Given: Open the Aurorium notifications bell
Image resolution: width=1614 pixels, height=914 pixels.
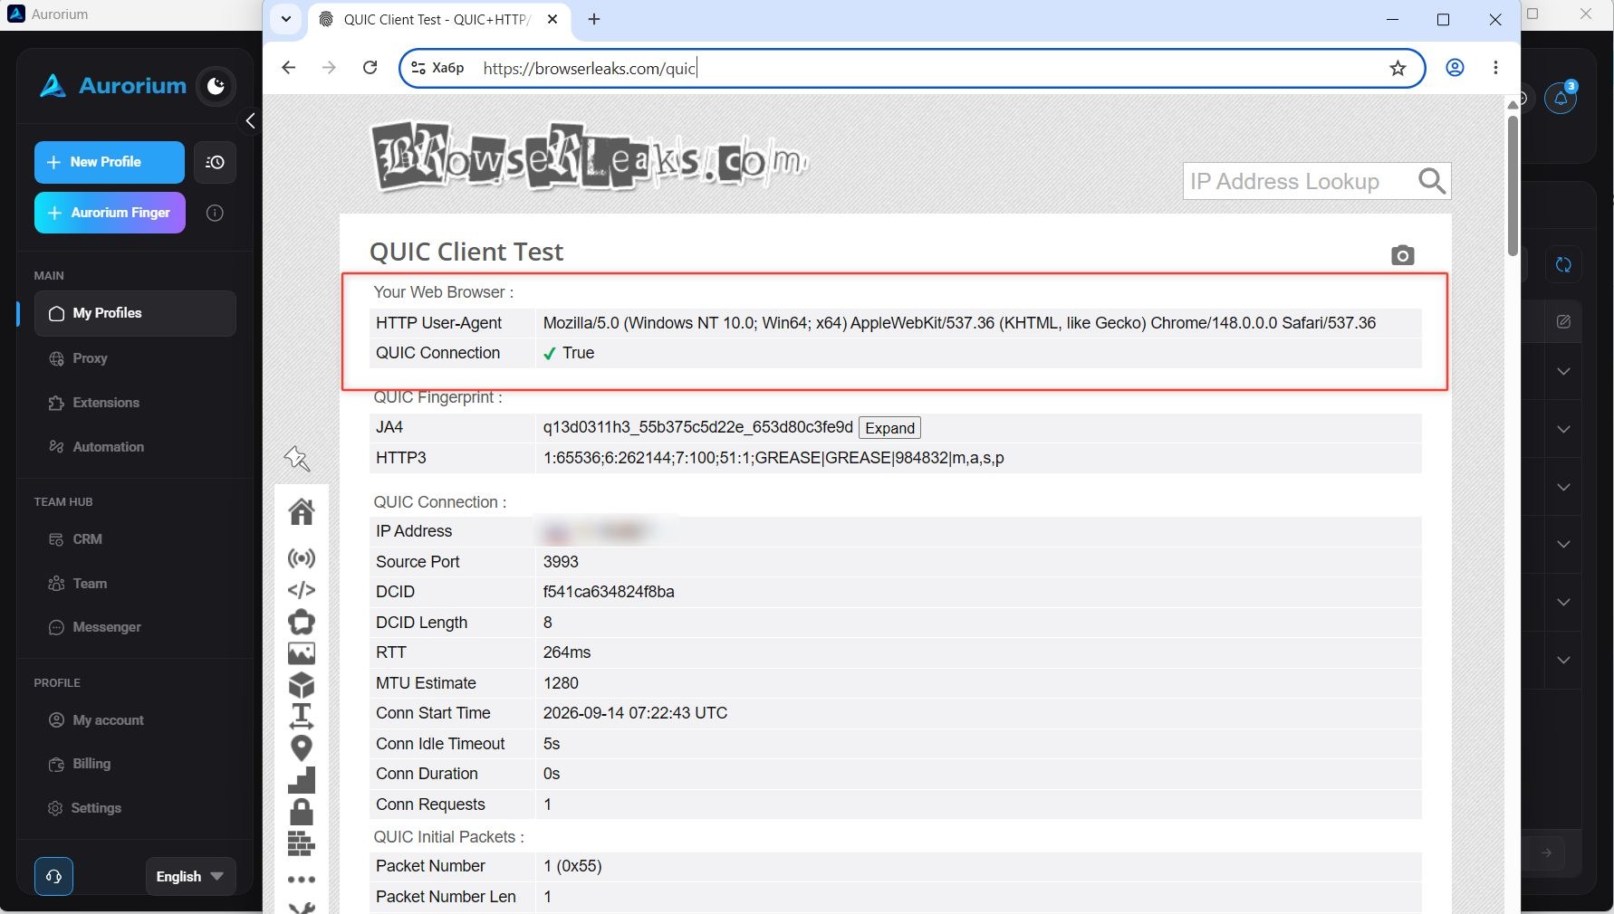Looking at the screenshot, I should [1561, 98].
